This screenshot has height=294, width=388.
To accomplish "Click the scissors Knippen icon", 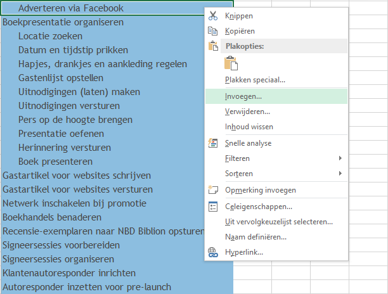I will (213, 16).
